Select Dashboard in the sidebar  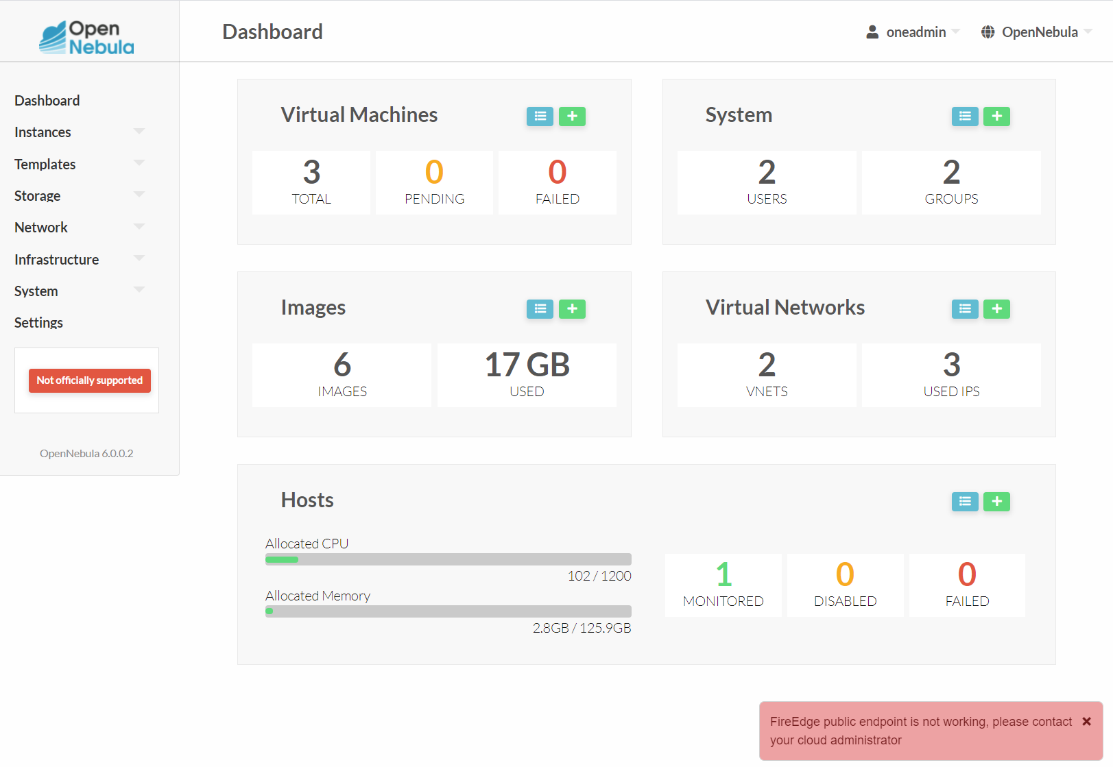click(47, 100)
